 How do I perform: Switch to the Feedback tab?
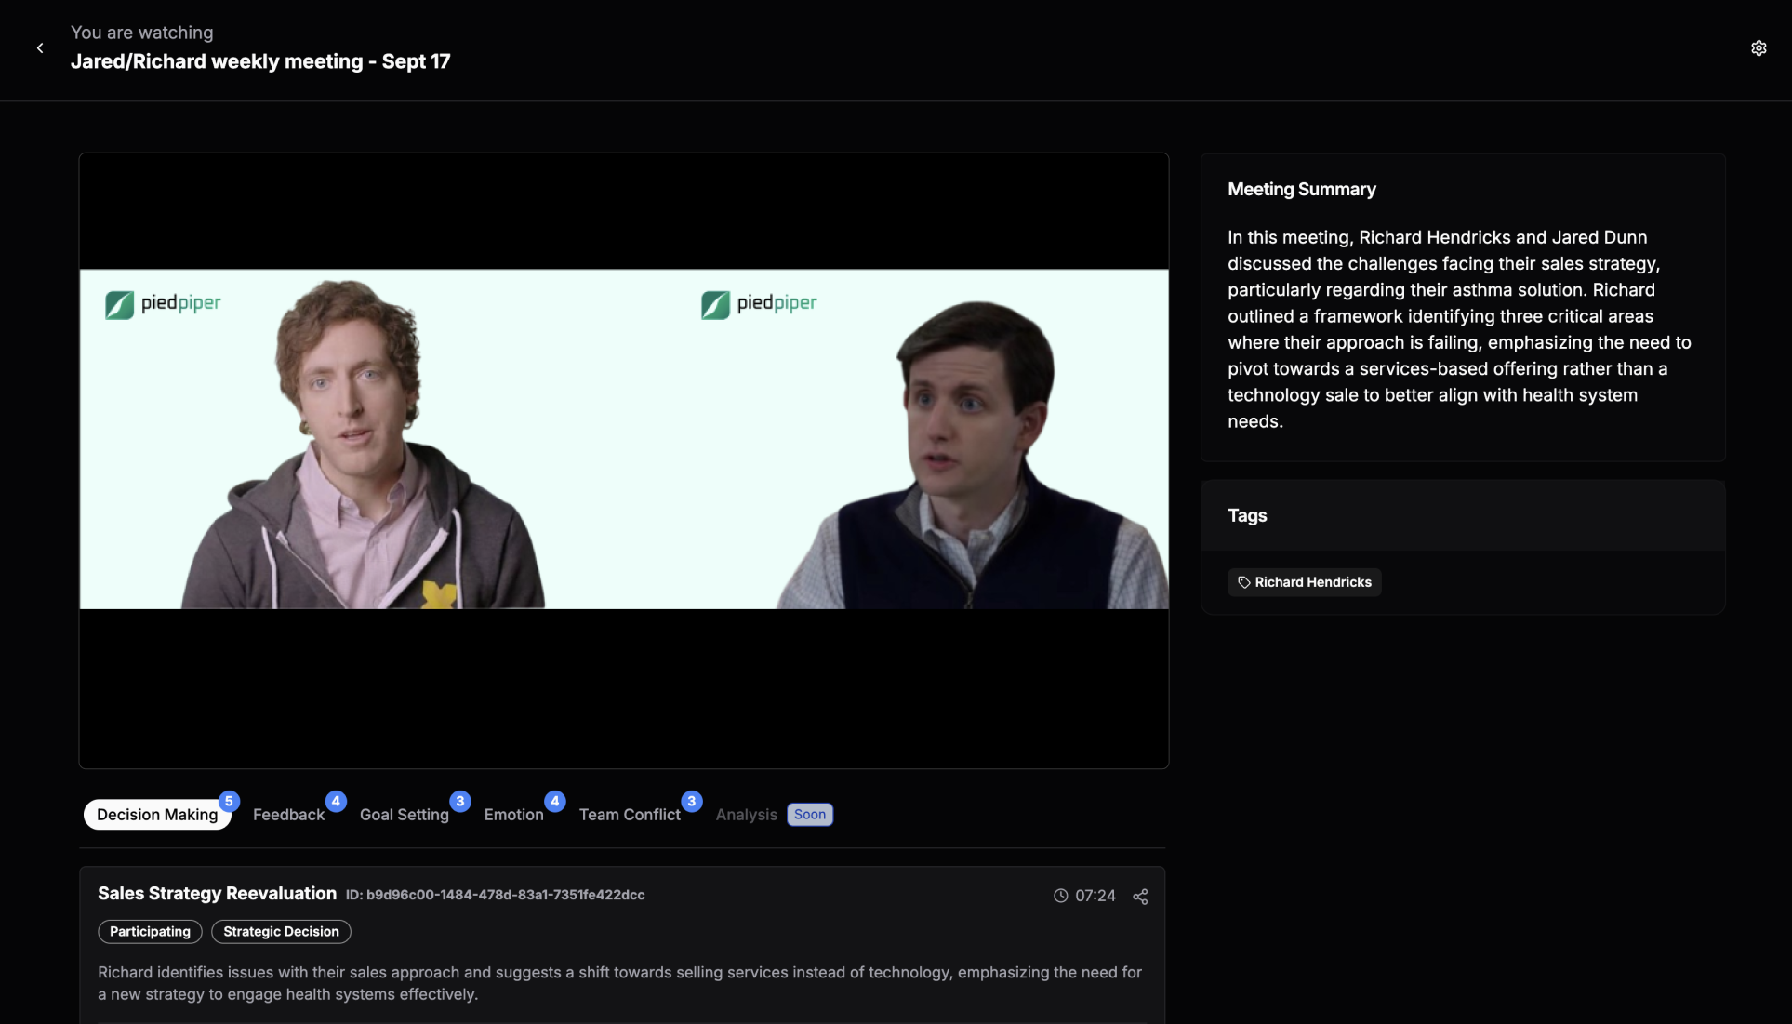(x=288, y=815)
